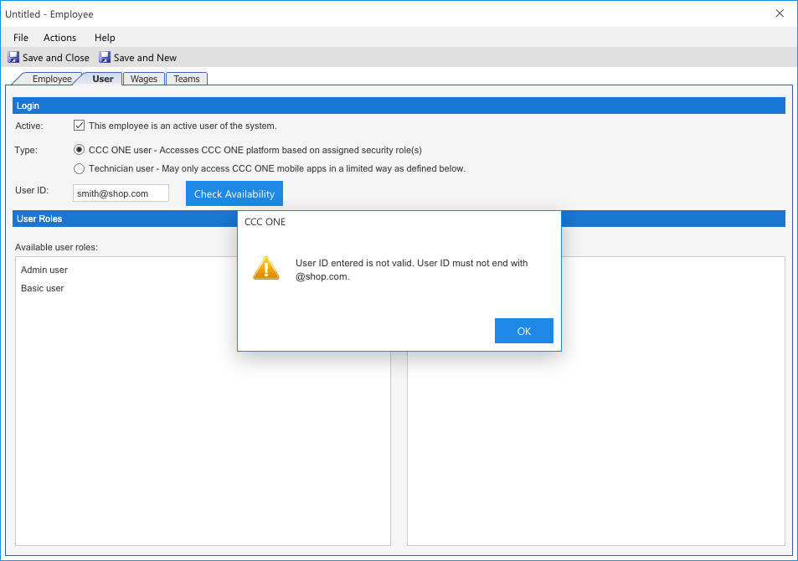Click Check Availability button
Viewport: 798px width, 561px height.
(234, 193)
